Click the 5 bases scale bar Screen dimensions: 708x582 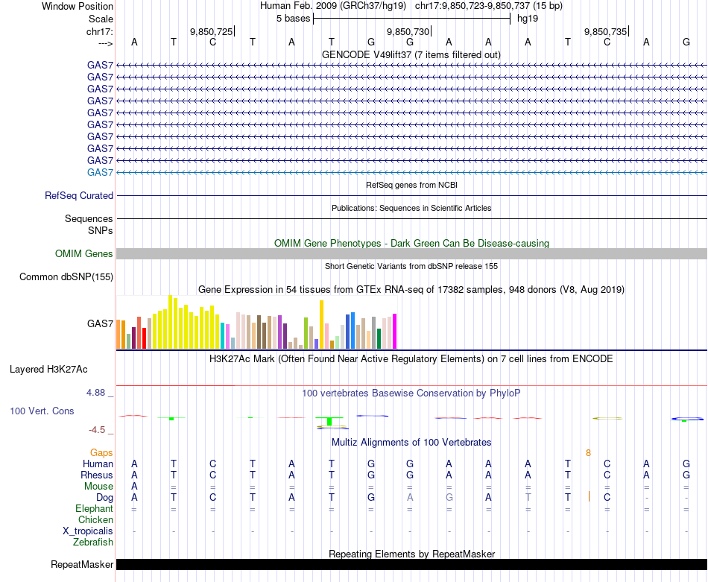tap(411, 18)
